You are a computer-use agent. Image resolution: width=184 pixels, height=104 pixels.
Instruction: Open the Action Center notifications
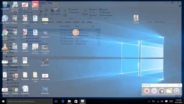[x=166, y=101]
